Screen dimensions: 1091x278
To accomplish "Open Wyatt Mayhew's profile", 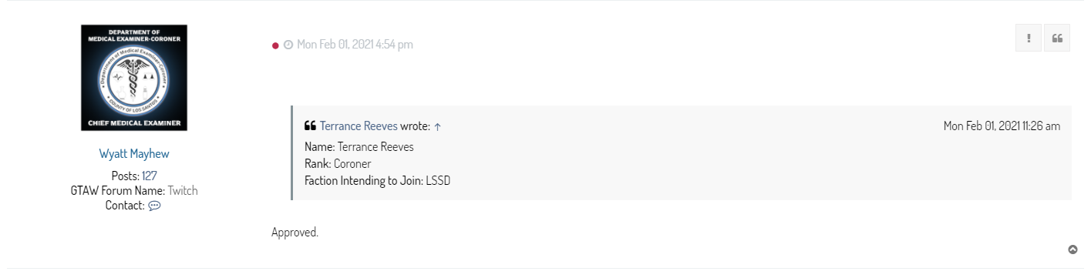I will click(134, 154).
